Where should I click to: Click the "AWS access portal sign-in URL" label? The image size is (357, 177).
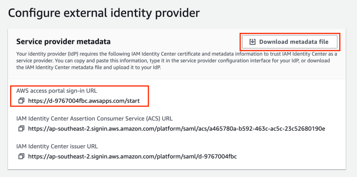coord(57,91)
